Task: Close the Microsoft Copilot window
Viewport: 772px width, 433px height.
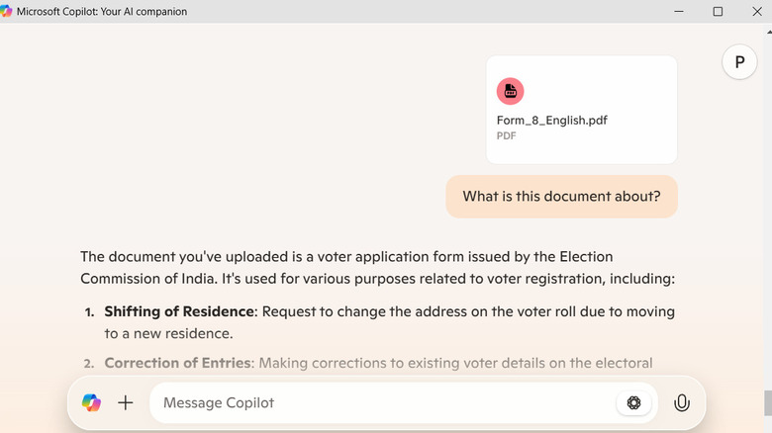Action: (x=756, y=12)
